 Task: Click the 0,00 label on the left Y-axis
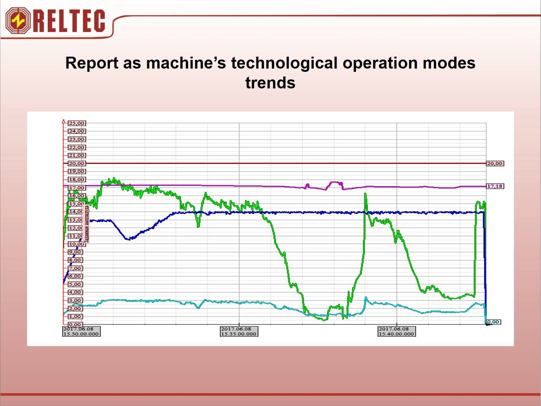point(75,324)
